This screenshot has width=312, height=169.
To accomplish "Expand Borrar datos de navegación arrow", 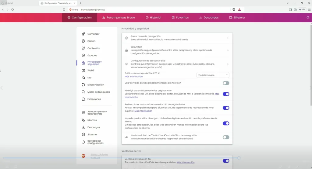I will [x=228, y=38].
